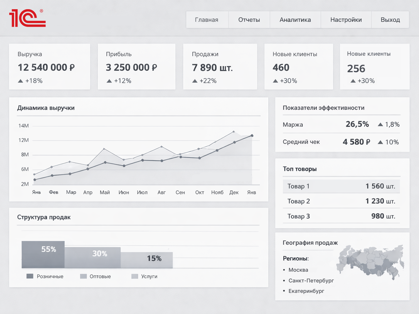This screenshot has height=314, width=419.
Task: Click the +22% growth figure
Action: click(x=208, y=81)
